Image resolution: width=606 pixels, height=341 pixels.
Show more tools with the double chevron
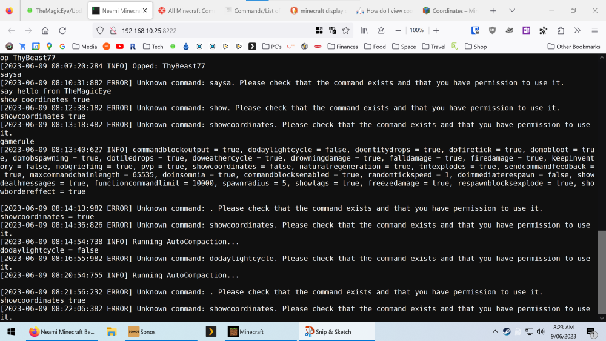[578, 30]
